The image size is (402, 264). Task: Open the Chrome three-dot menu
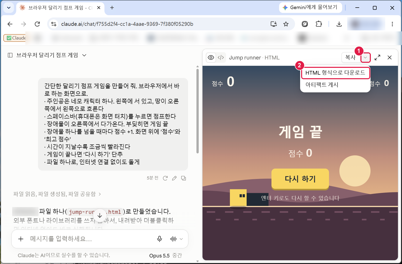pyautogui.click(x=392, y=24)
